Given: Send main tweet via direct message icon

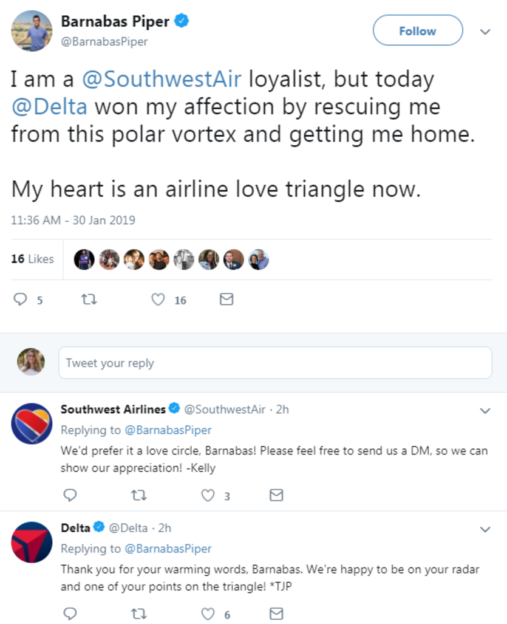Looking at the screenshot, I should pos(226,300).
